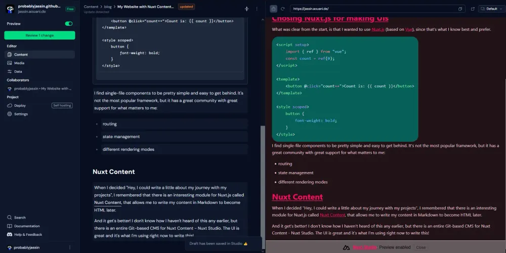Click the "Draft has been saved" notification
Viewport: 506px width, 253px height.
click(223, 244)
